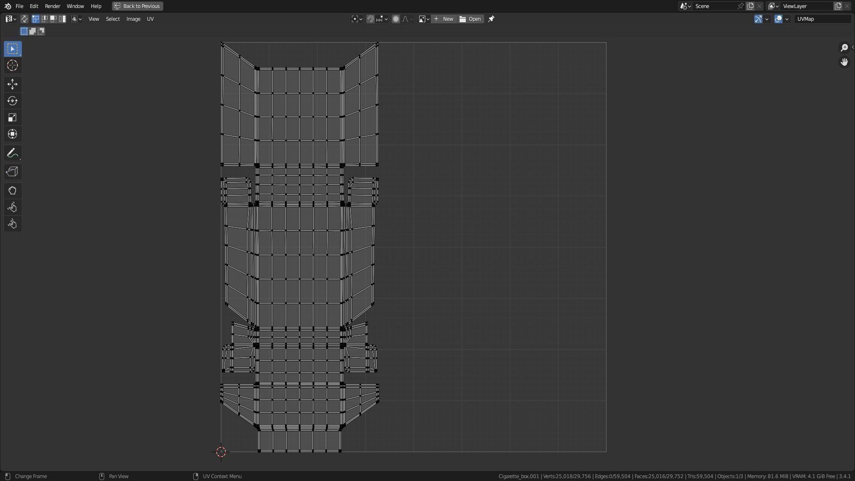Screen dimensions: 855x481
Task: Activate the Move tool
Action: [12, 84]
